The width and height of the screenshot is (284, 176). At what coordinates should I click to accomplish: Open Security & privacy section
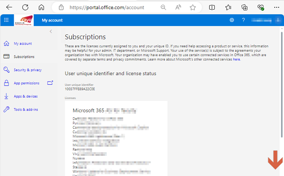click(x=27, y=70)
